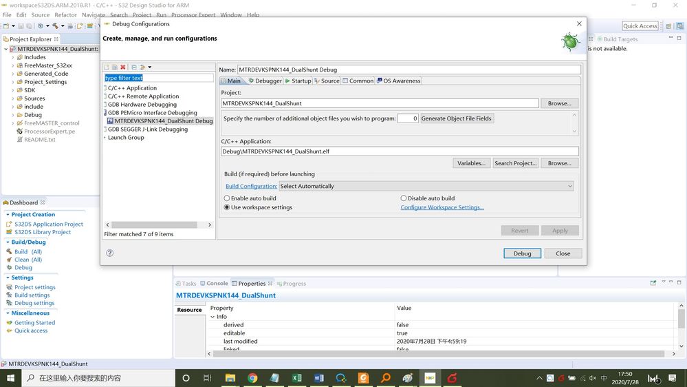Click the Debug bug icon in Dashboard
The width and height of the screenshot is (687, 387).
tap(9, 267)
